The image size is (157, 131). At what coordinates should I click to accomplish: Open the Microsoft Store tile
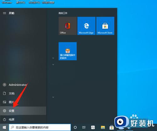pyautogui.click(x=105, y=26)
